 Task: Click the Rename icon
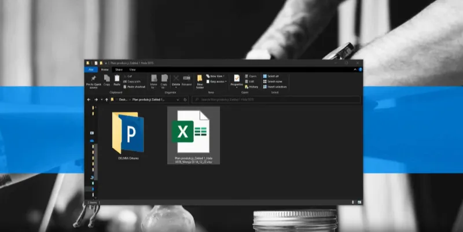[186, 78]
